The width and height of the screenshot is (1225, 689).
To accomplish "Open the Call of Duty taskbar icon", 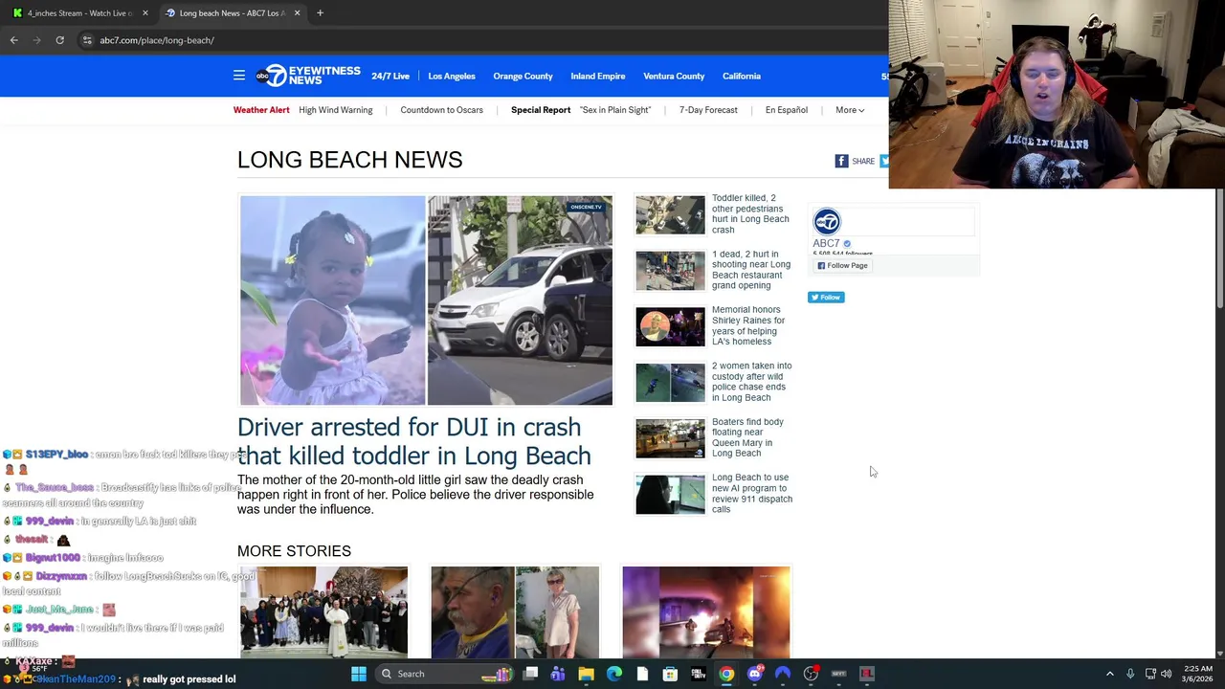I will pos(699,674).
